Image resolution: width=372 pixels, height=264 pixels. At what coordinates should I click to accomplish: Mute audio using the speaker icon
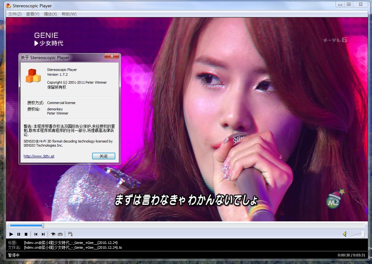(x=345, y=234)
